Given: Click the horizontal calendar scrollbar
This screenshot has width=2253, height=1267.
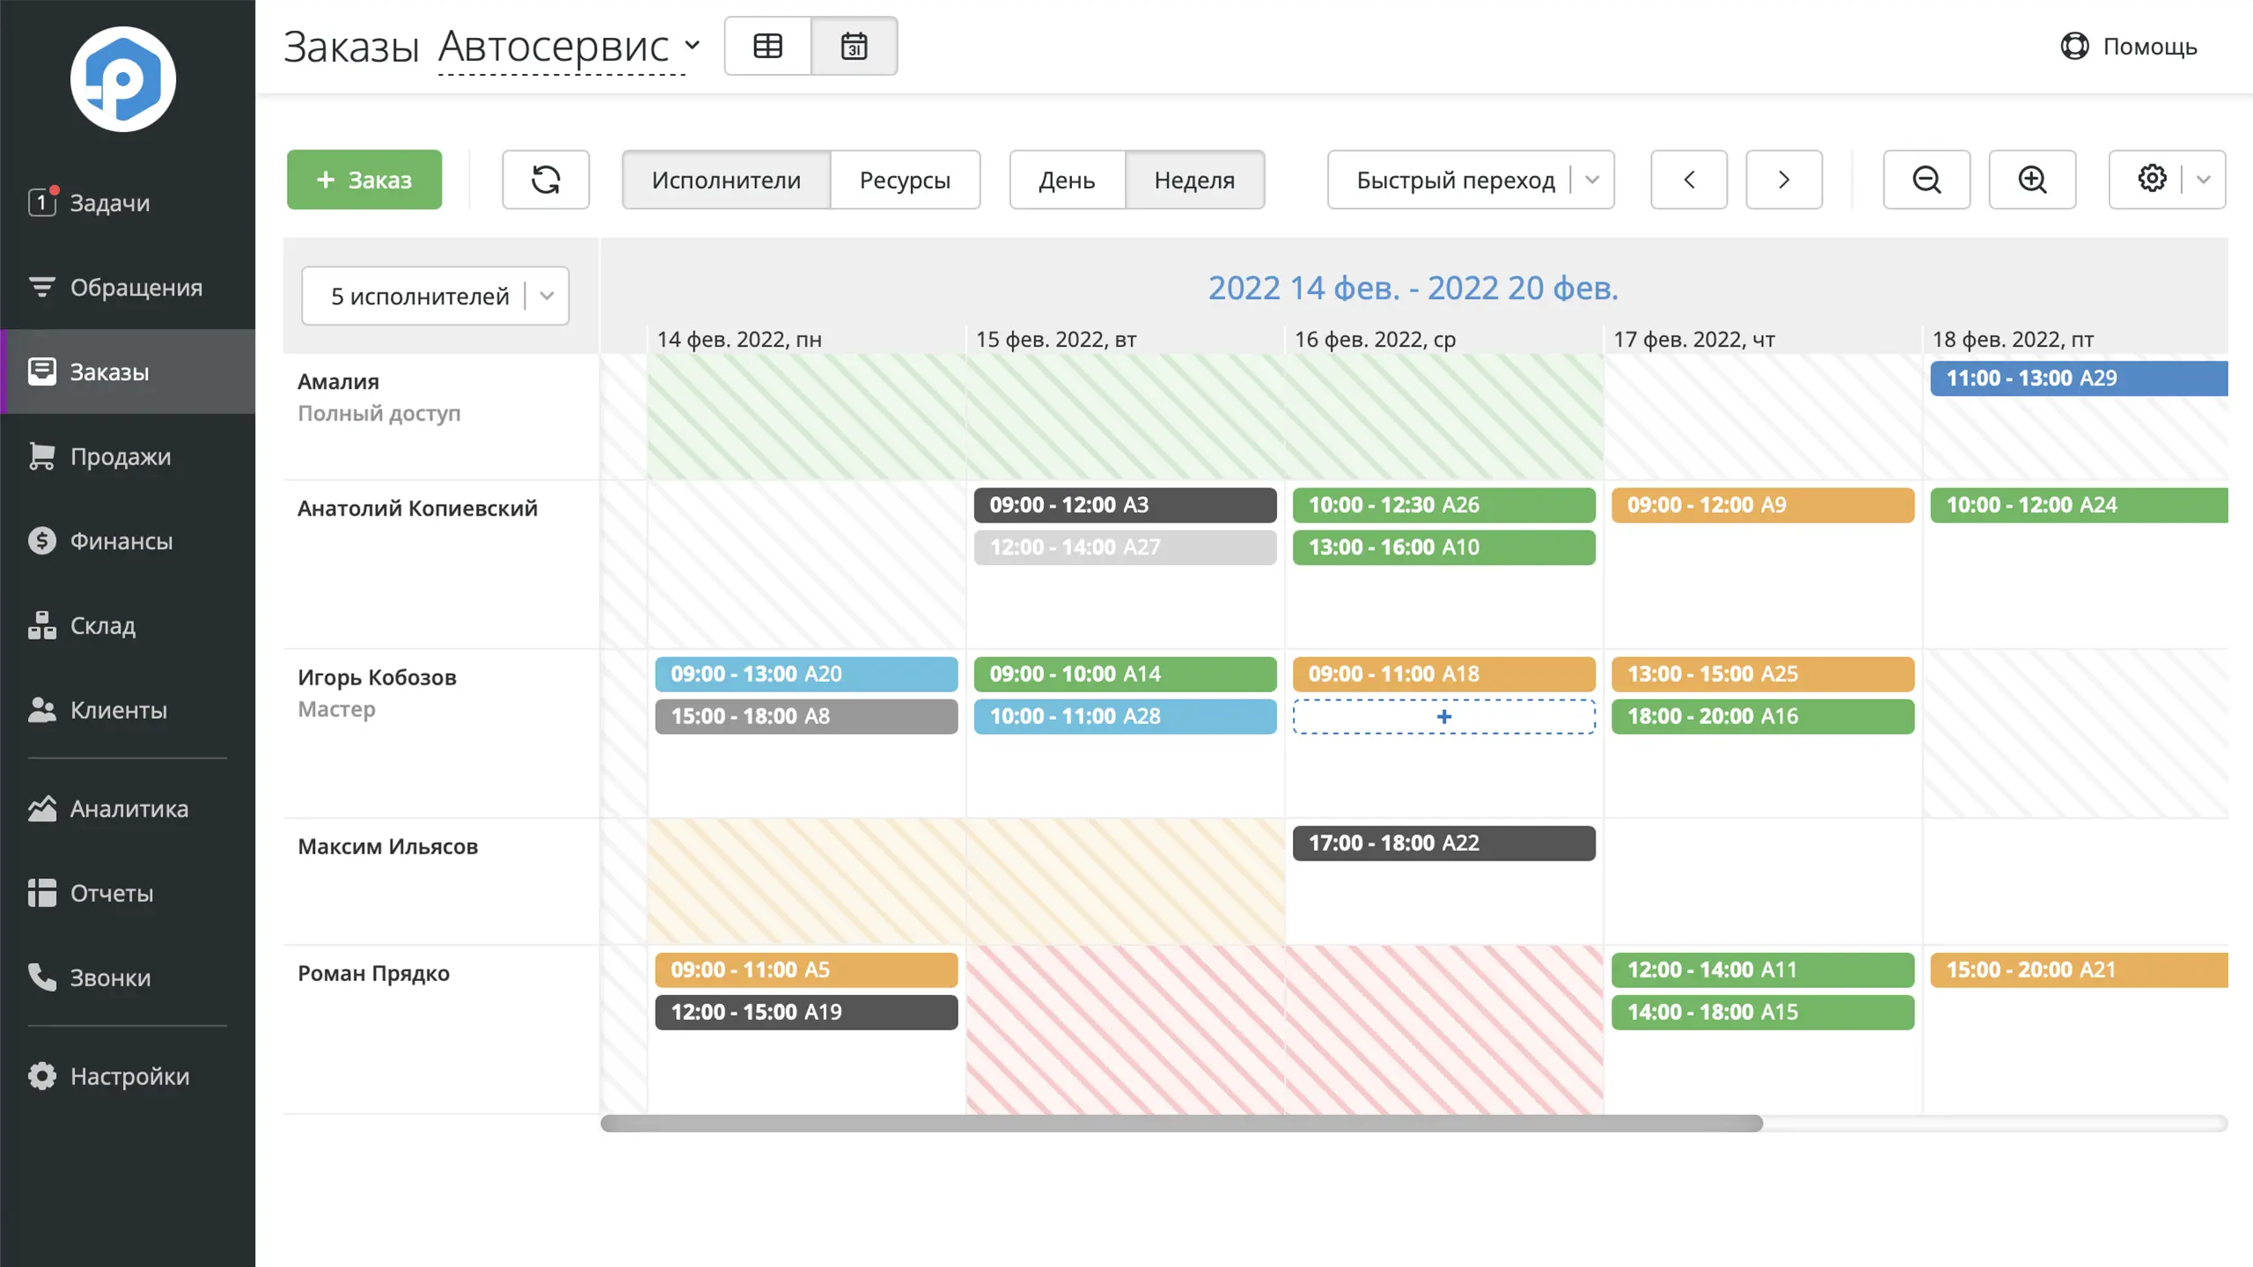Looking at the screenshot, I should coord(1181,1124).
